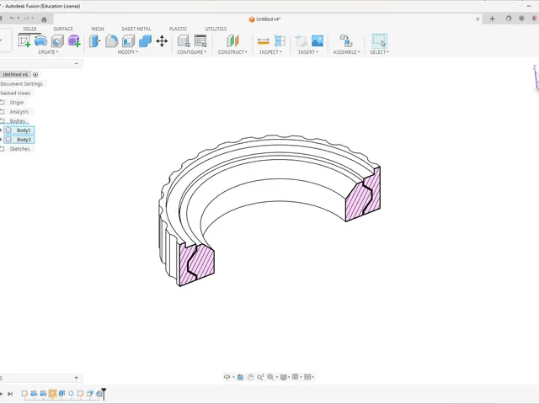Select the Origin folder in browser

[x=17, y=103]
